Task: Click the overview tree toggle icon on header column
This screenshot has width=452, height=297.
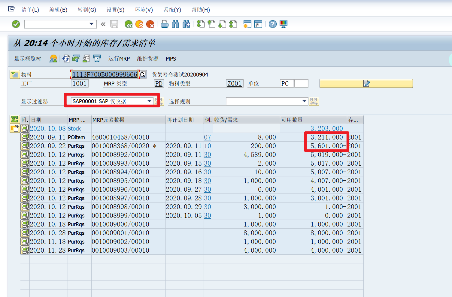Action: point(15,119)
